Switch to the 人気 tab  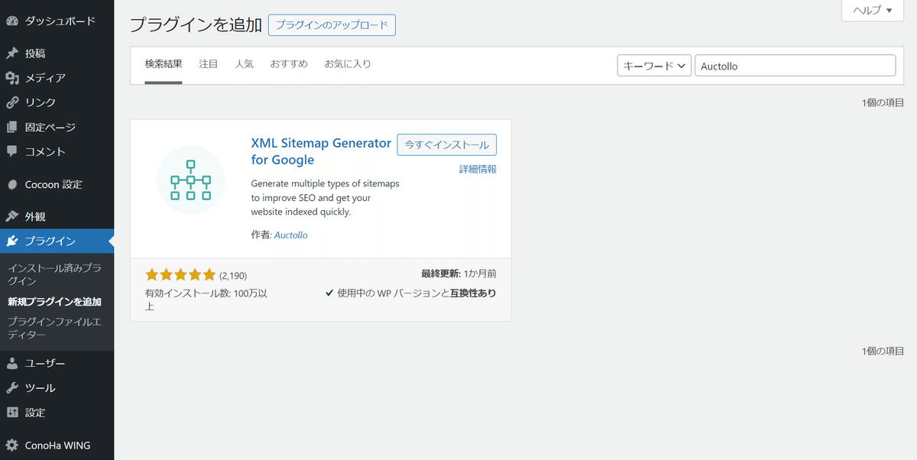point(245,64)
